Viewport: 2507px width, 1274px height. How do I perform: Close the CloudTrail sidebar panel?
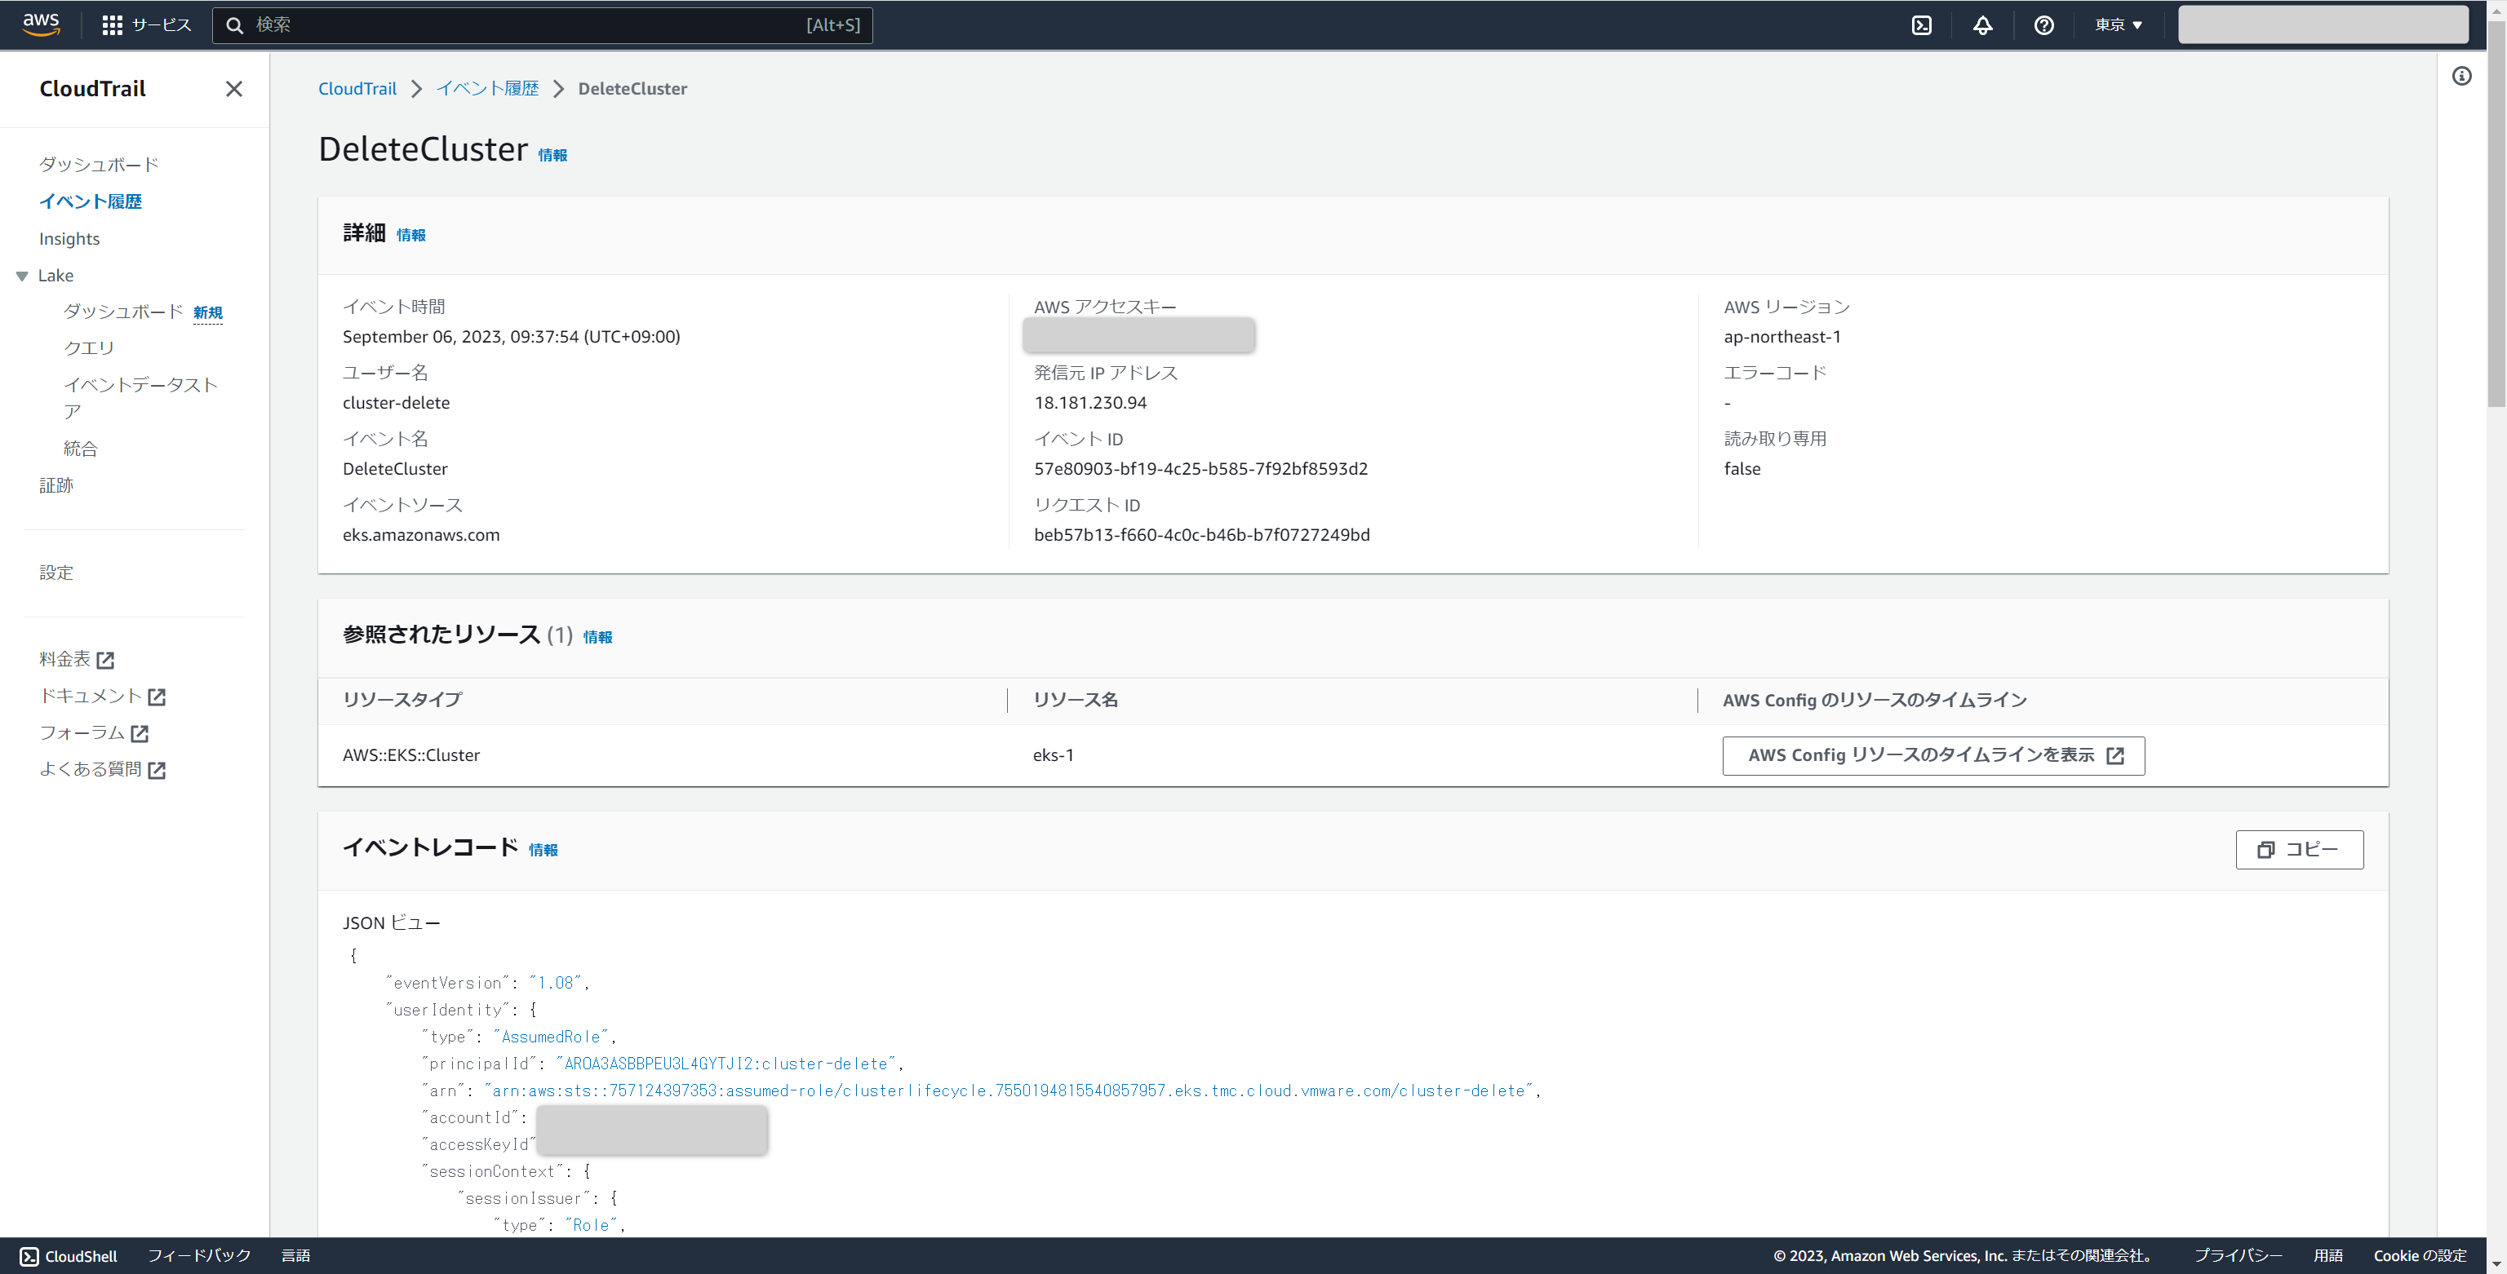(233, 90)
